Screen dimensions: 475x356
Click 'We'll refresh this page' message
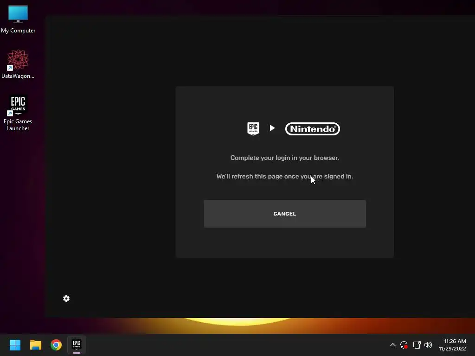click(x=285, y=176)
